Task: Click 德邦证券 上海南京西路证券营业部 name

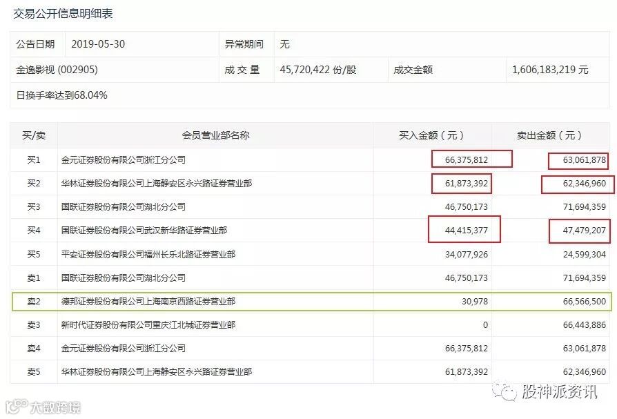Action: tap(148, 302)
